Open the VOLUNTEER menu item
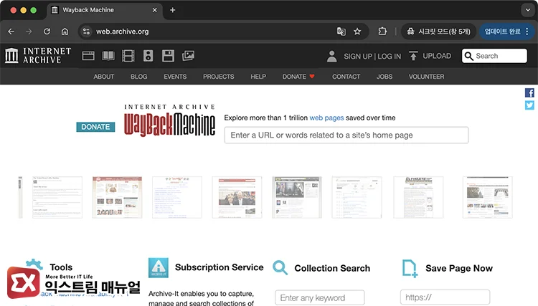538x306 pixels. (x=426, y=77)
